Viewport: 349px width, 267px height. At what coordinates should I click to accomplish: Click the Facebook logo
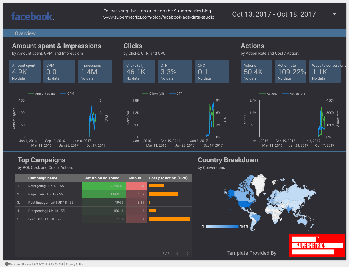32,16
